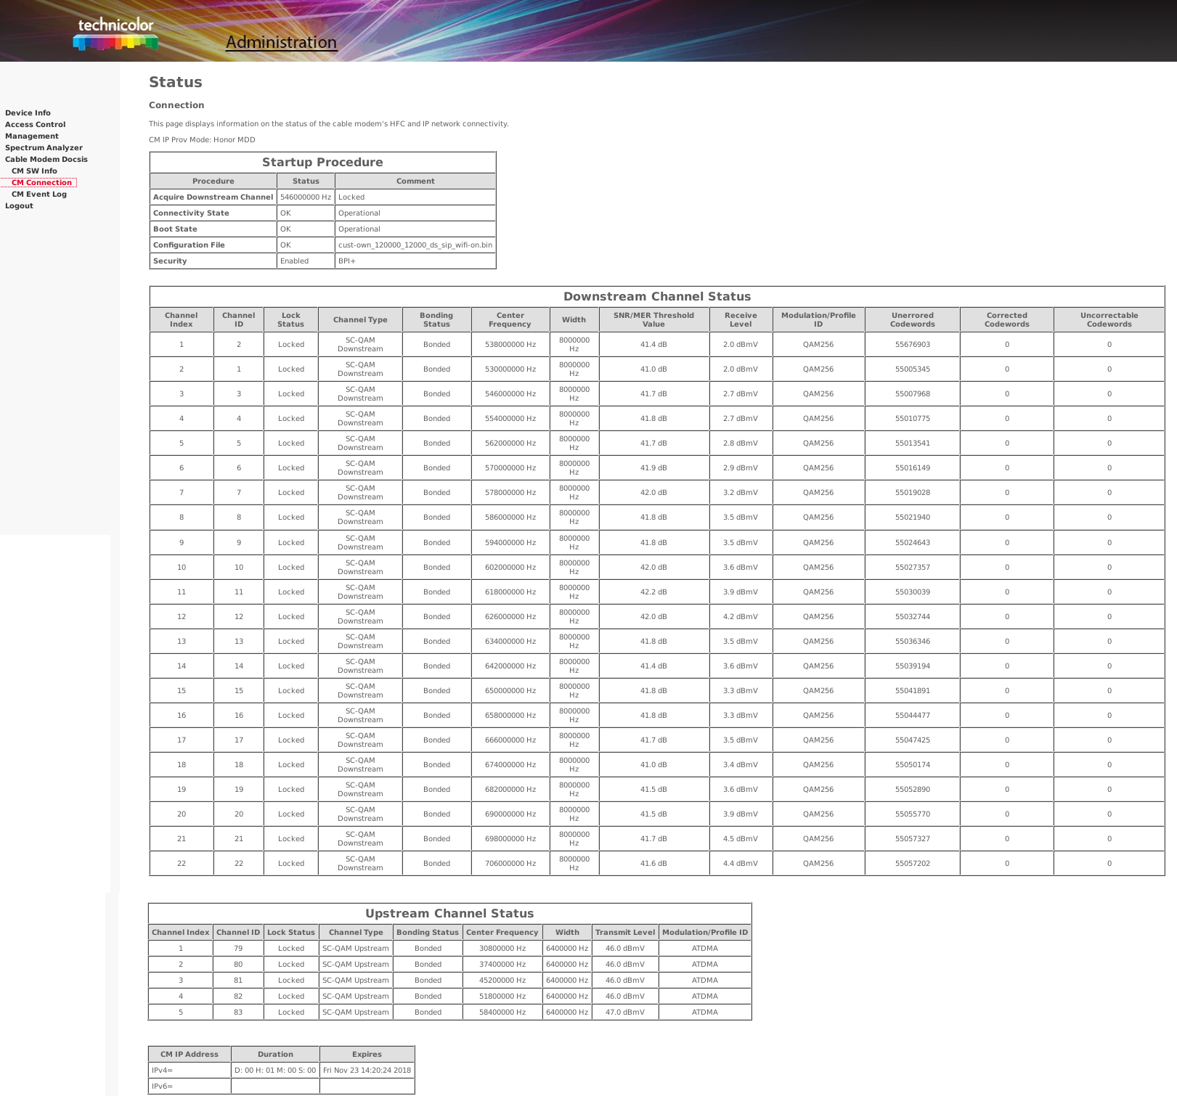The image size is (1177, 1096).
Task: Click the configuration file name cell
Action: (415, 245)
